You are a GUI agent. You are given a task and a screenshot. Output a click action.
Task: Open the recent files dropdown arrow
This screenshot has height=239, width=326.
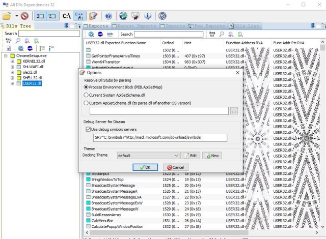tap(17, 16)
